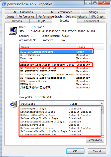Click the privilege list scroll-up arrow

click(x=102, y=103)
